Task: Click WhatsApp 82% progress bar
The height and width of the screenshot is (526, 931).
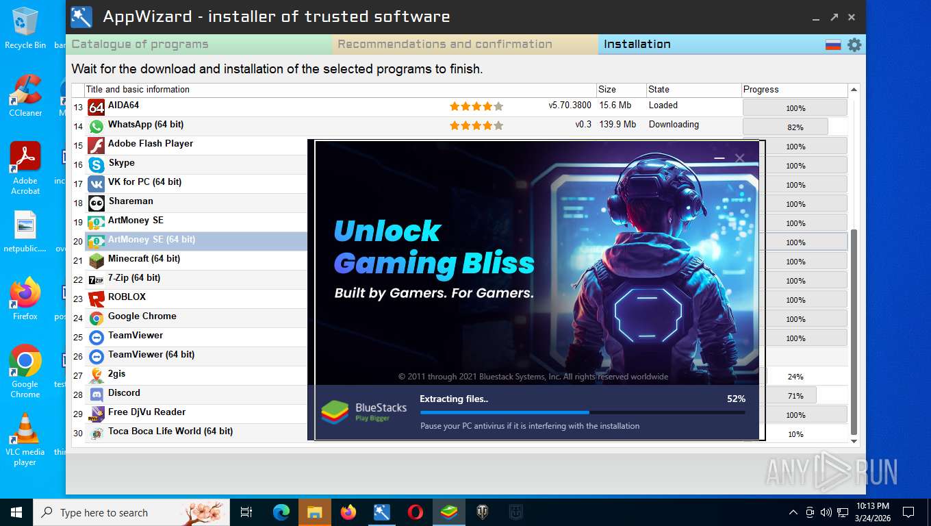Action: [x=795, y=127]
